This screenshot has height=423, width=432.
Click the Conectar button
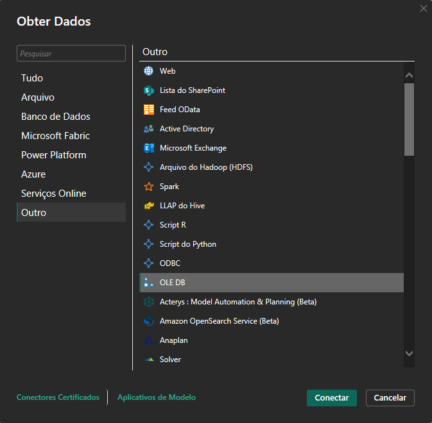332,398
